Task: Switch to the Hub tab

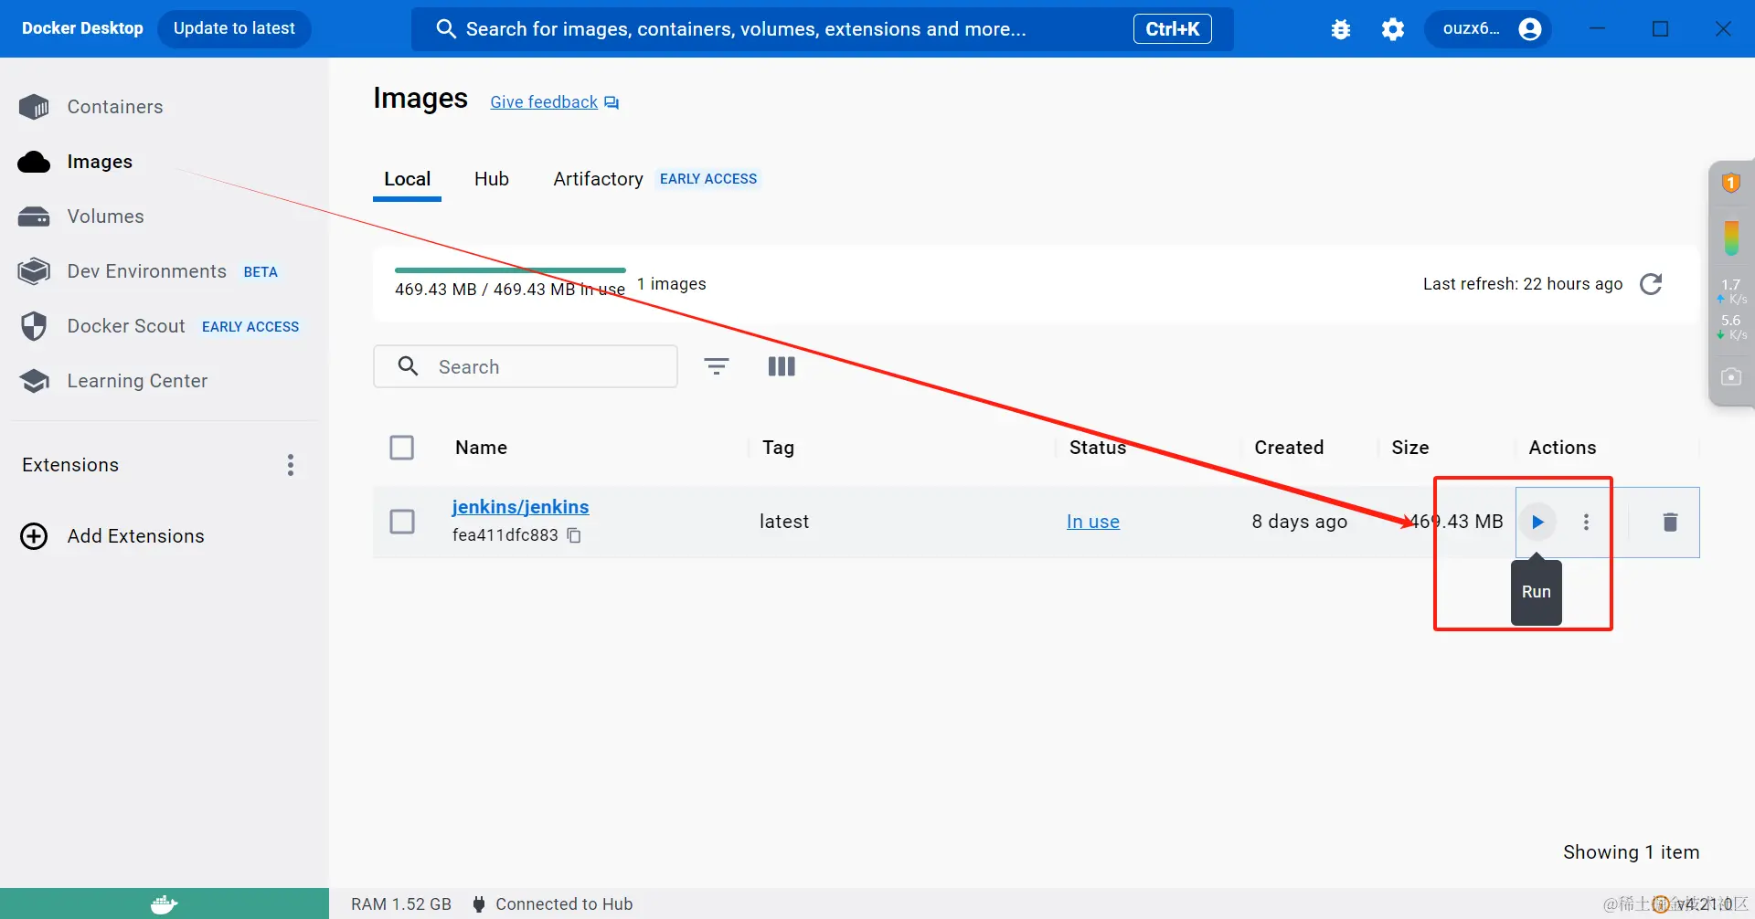Action: (x=492, y=179)
